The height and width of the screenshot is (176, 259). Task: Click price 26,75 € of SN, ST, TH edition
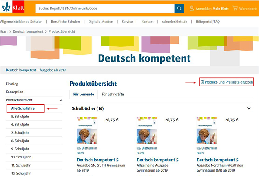click(x=112, y=120)
